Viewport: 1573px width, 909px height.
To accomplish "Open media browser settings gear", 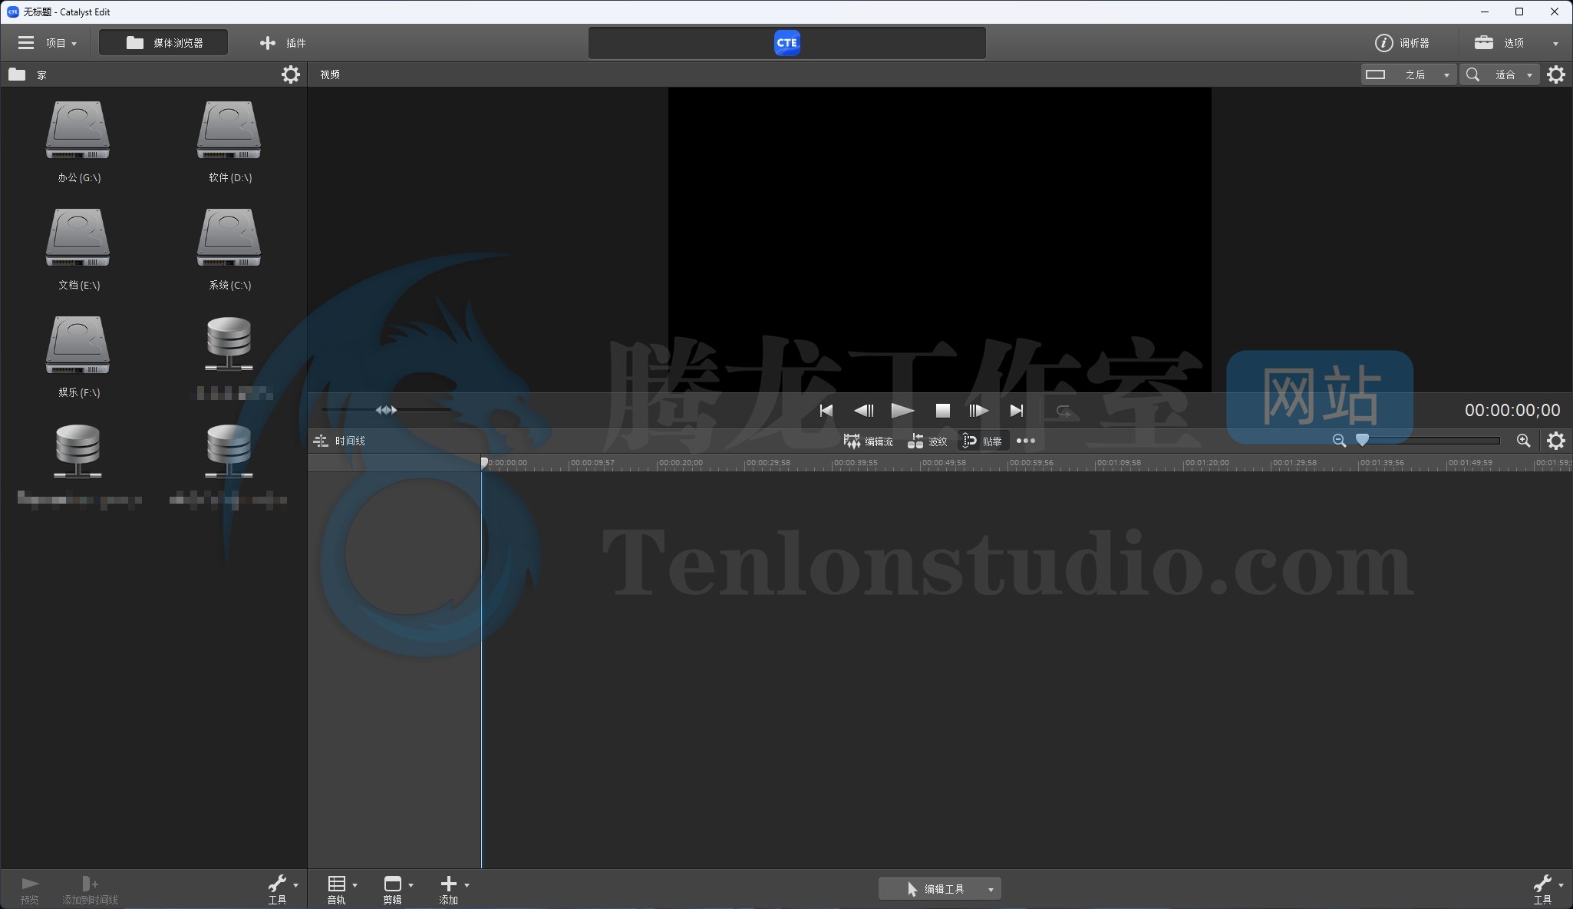I will [291, 74].
